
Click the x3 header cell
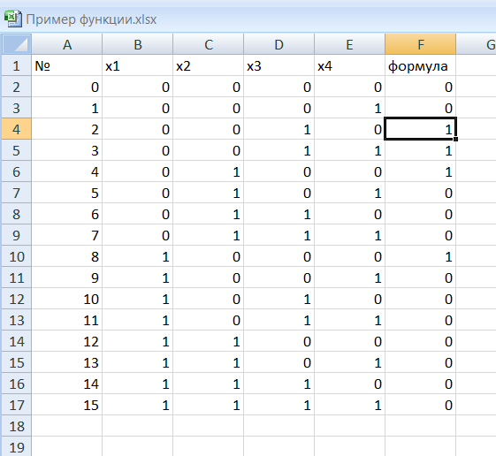[279, 65]
